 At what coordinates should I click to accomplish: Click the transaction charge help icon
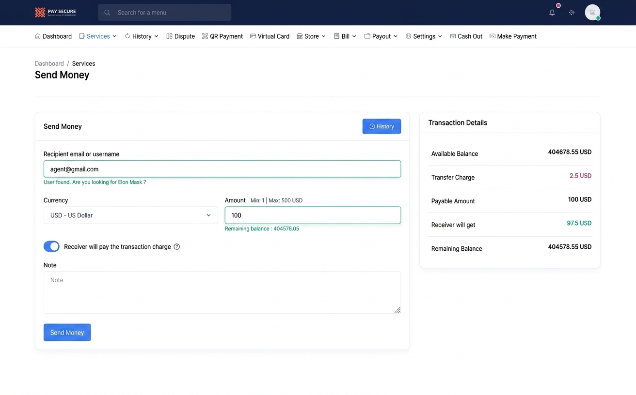(x=177, y=247)
